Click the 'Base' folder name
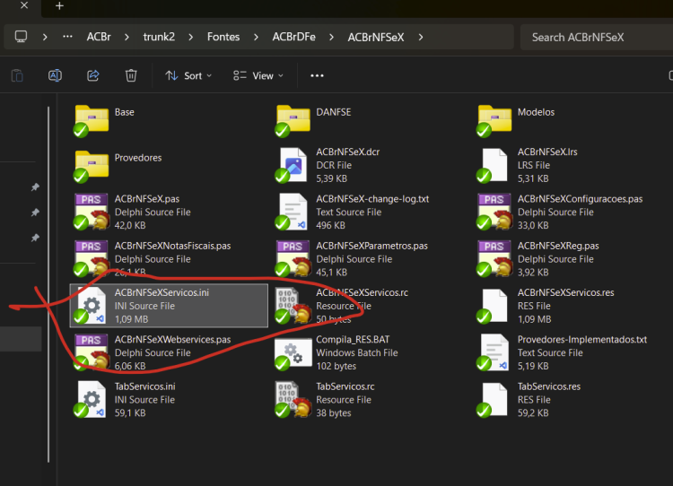Viewport: 673px width, 486px height. coord(125,112)
